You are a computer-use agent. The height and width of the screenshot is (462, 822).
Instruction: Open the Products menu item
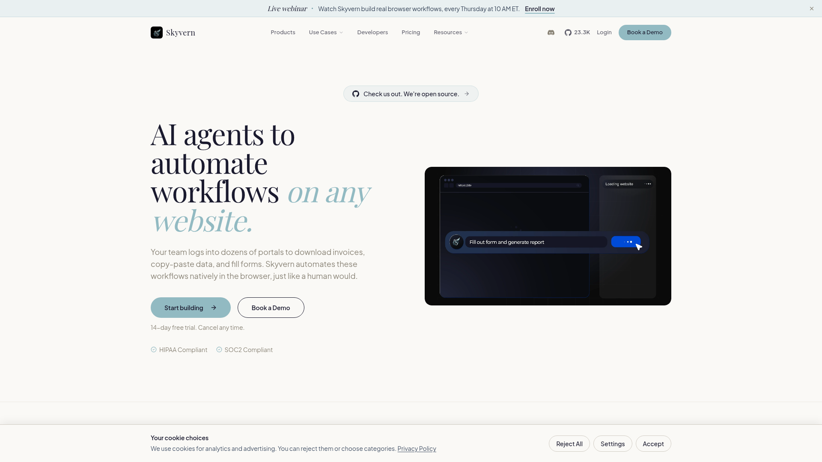click(x=283, y=33)
